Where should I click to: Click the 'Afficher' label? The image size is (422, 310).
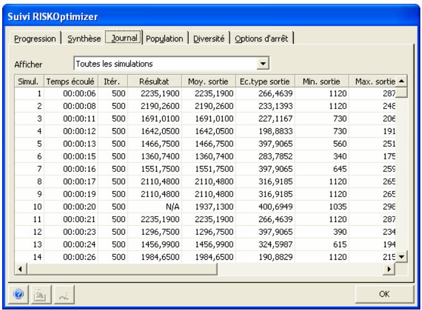pyautogui.click(x=28, y=64)
